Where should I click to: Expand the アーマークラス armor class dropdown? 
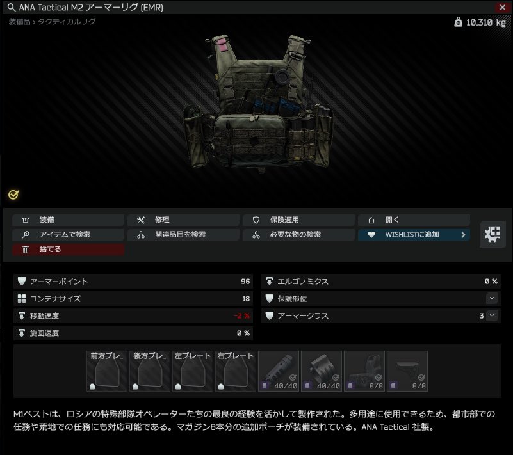(491, 315)
